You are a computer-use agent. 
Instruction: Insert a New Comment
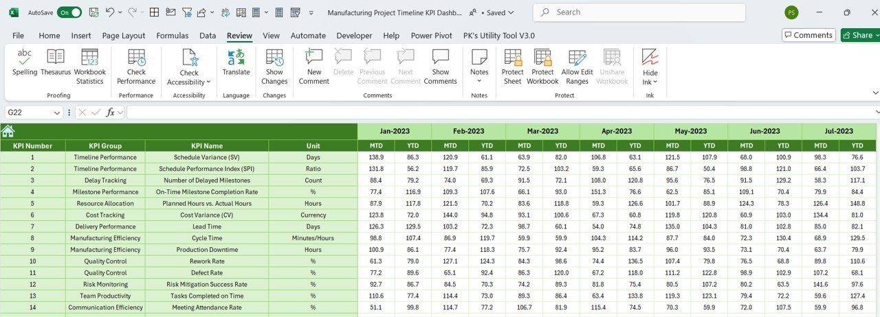[x=313, y=67]
